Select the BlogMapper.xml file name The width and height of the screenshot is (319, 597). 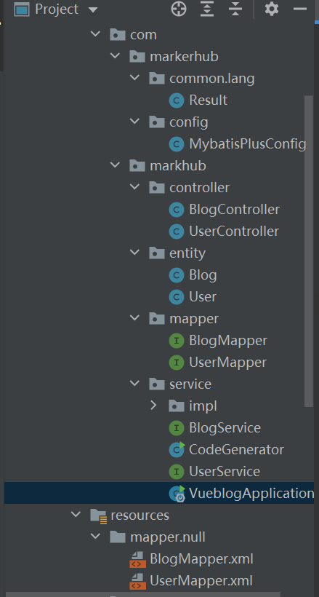pos(201,559)
